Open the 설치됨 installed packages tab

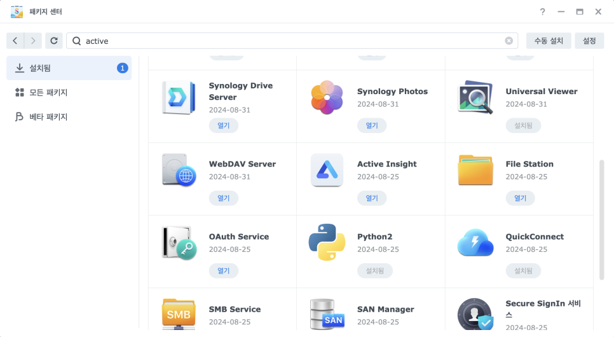click(69, 68)
